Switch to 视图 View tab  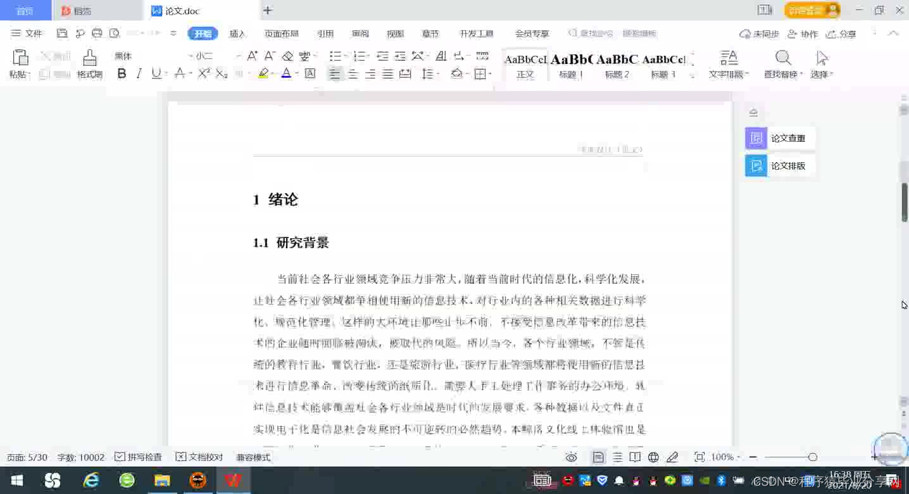coord(395,34)
